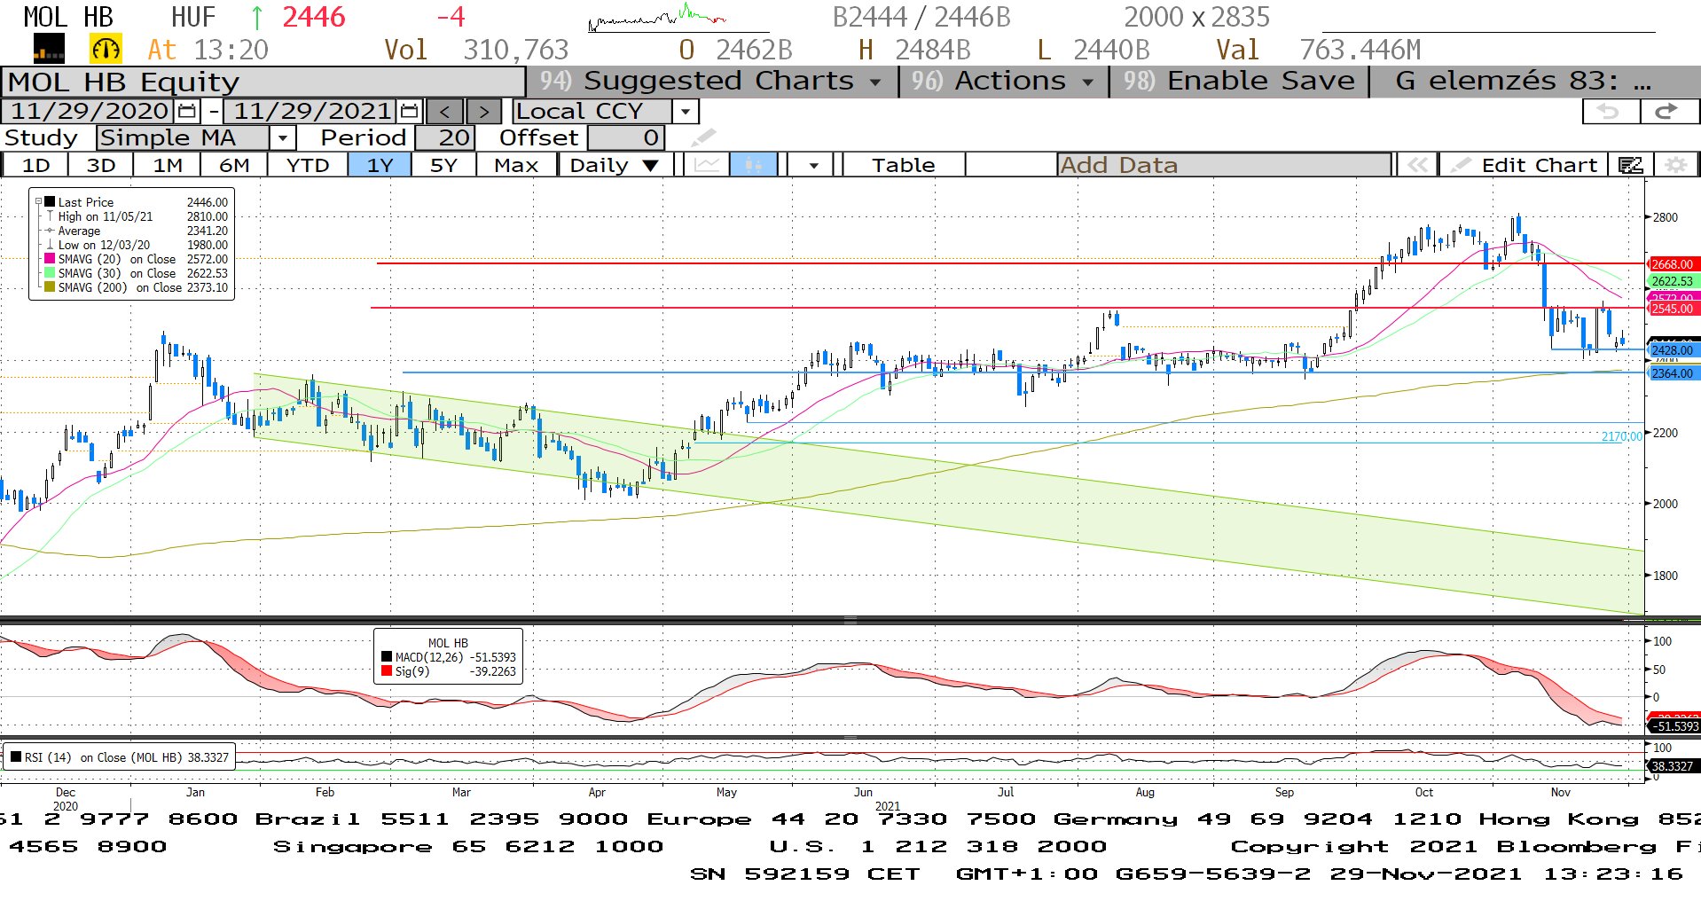Expand the Suggested Charts menu
This screenshot has height=909, width=1701.
(x=710, y=81)
